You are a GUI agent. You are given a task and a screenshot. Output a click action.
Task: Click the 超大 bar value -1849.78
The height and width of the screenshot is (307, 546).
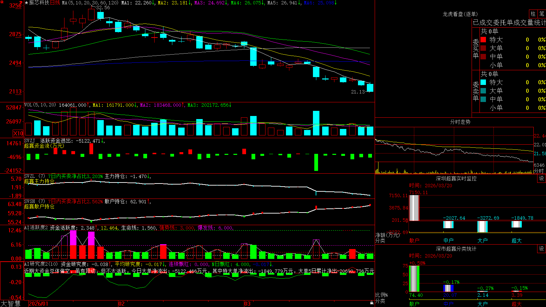pos(522,218)
